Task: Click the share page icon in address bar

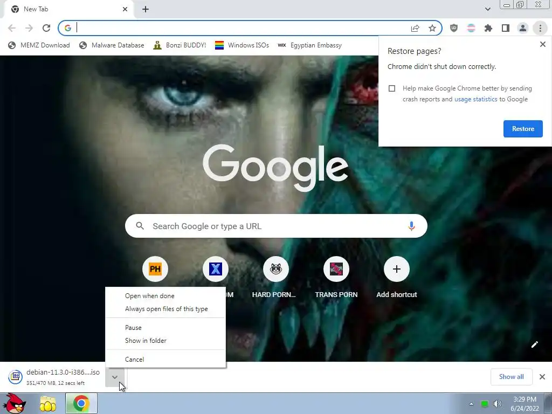Action: pyautogui.click(x=415, y=28)
